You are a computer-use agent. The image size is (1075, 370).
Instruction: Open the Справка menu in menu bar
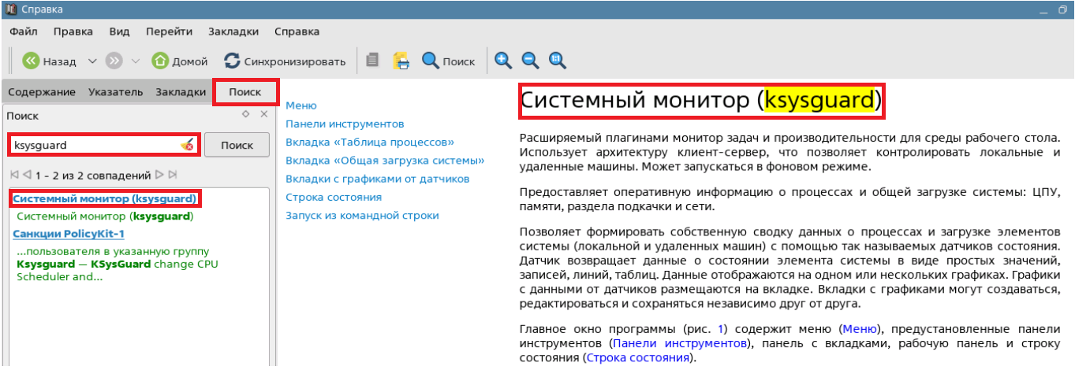(x=297, y=31)
